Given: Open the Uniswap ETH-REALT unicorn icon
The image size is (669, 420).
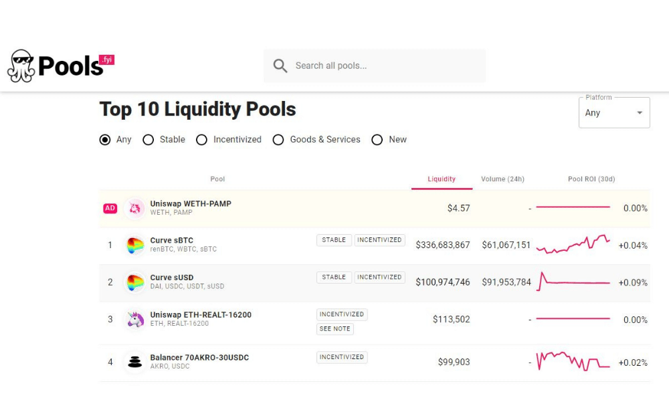Looking at the screenshot, I should (x=135, y=320).
